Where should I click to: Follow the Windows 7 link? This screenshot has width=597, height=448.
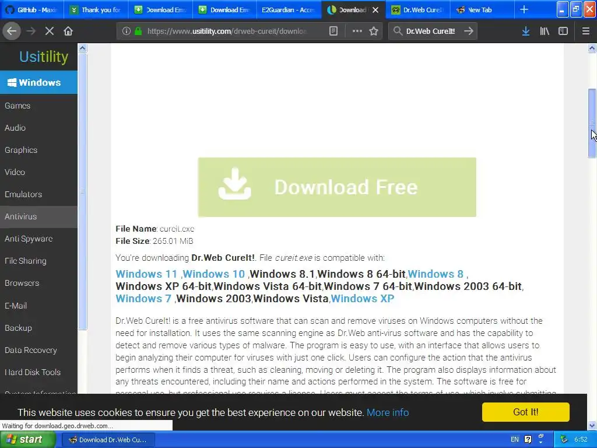point(143,298)
